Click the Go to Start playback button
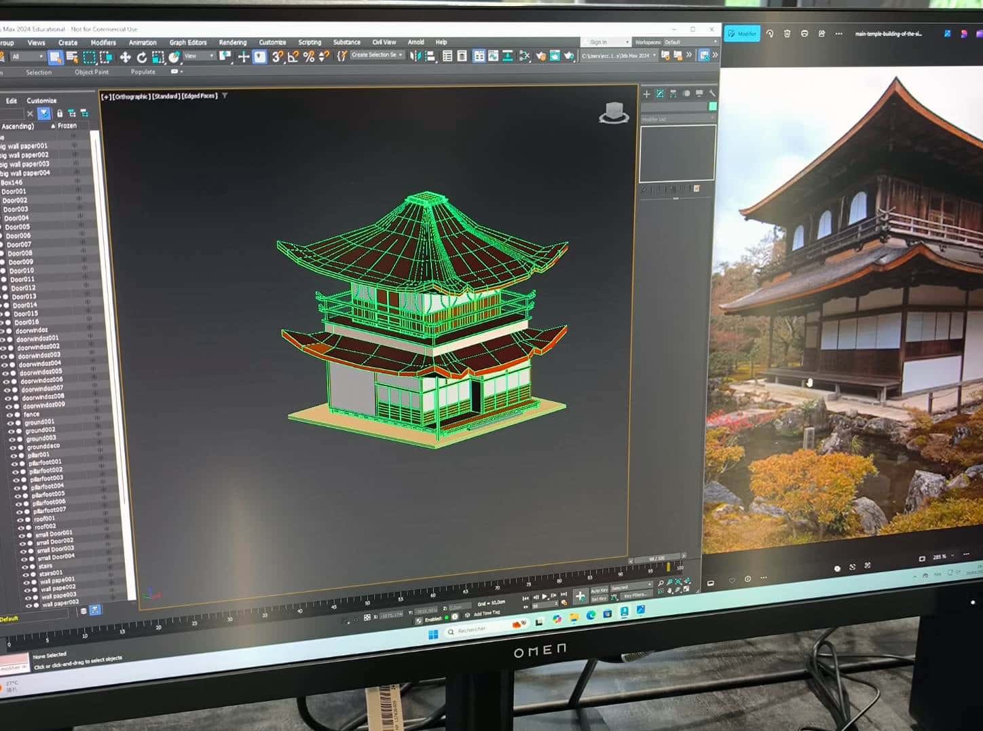 pos(525,598)
